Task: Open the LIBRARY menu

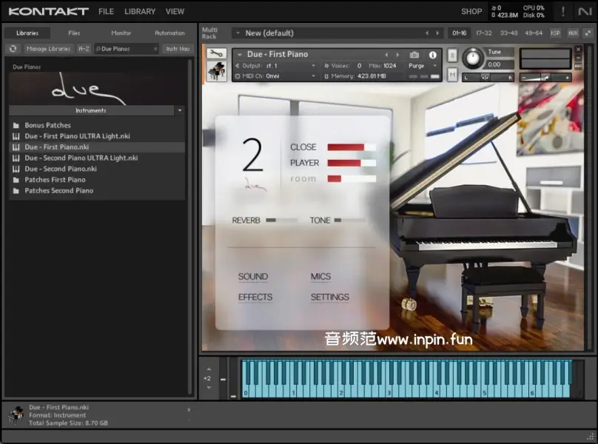Action: click(140, 12)
